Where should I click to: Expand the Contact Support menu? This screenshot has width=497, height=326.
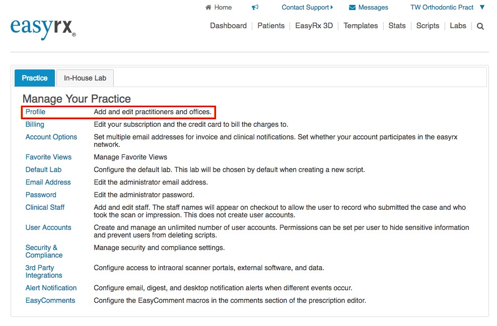pos(307,7)
